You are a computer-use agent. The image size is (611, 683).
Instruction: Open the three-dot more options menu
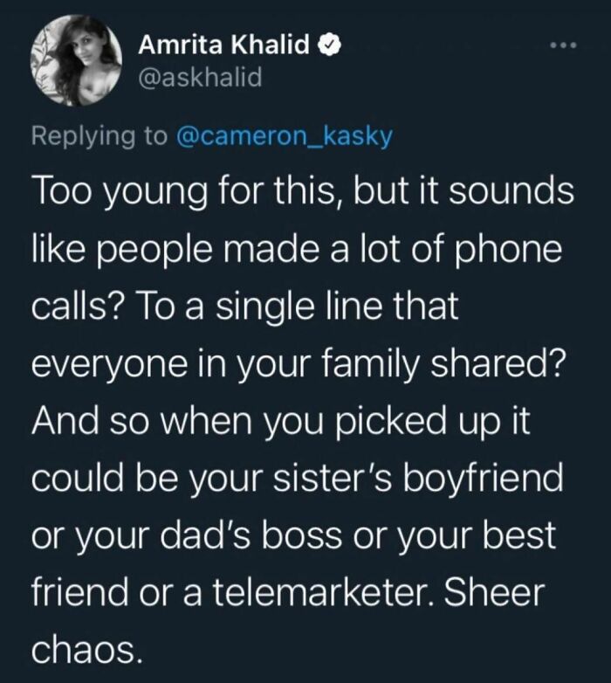pyautogui.click(x=563, y=45)
